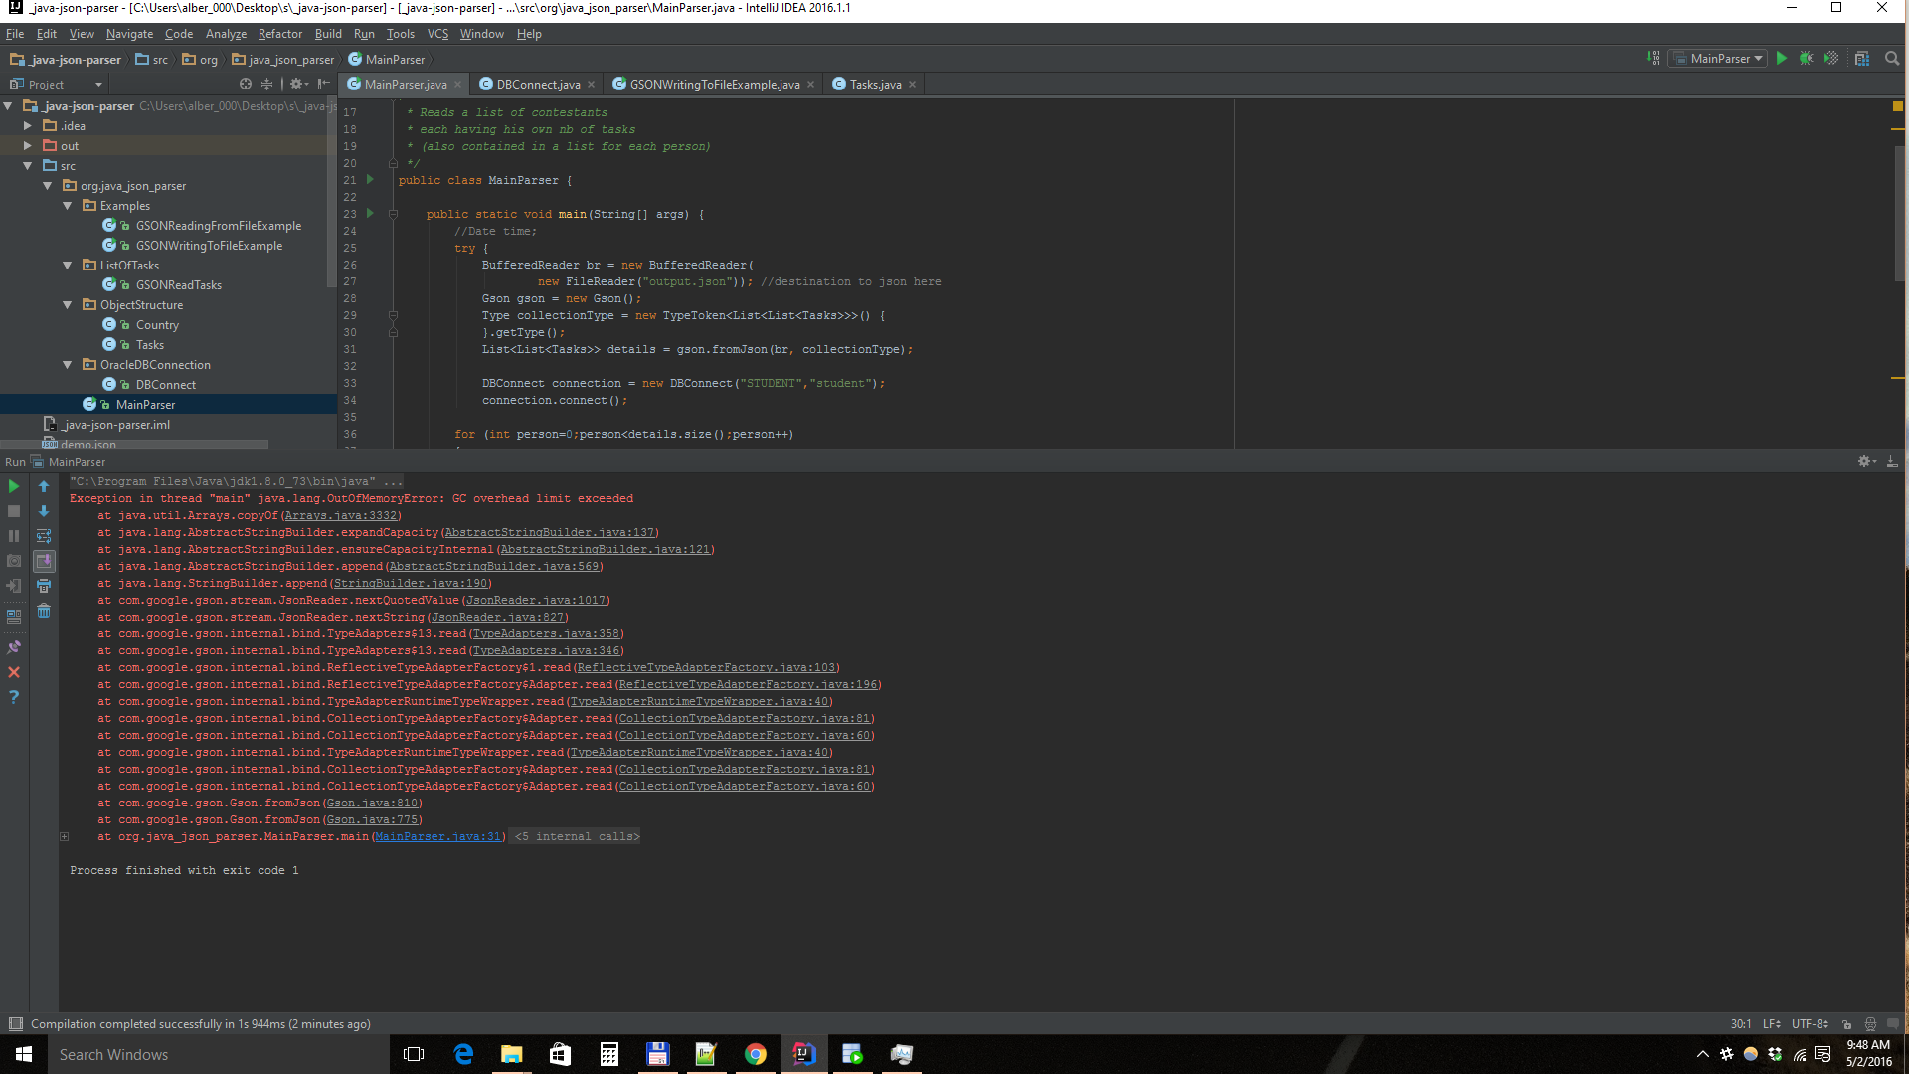Screen dimensions: 1909x1074
Task: Rerun MainParser from Run panel
Action: [14, 486]
